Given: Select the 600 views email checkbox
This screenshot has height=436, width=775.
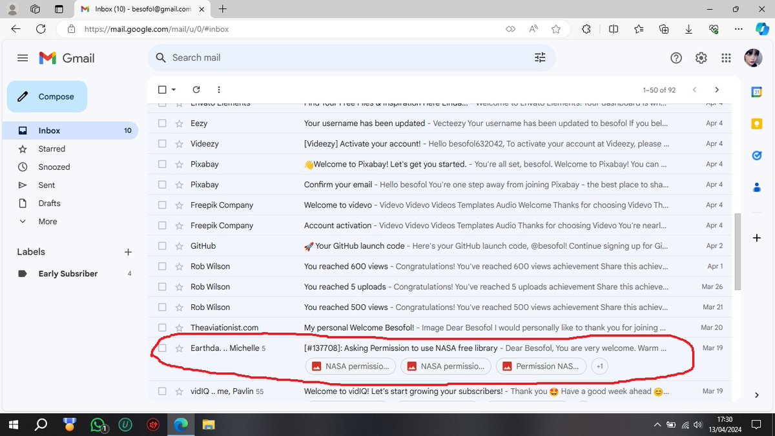Looking at the screenshot, I should pyautogui.click(x=162, y=266).
